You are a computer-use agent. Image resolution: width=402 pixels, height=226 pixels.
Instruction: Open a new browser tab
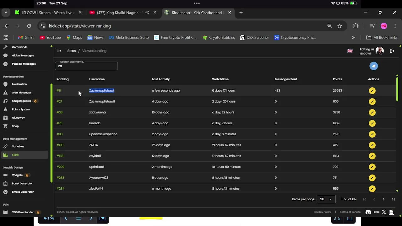pyautogui.click(x=241, y=13)
